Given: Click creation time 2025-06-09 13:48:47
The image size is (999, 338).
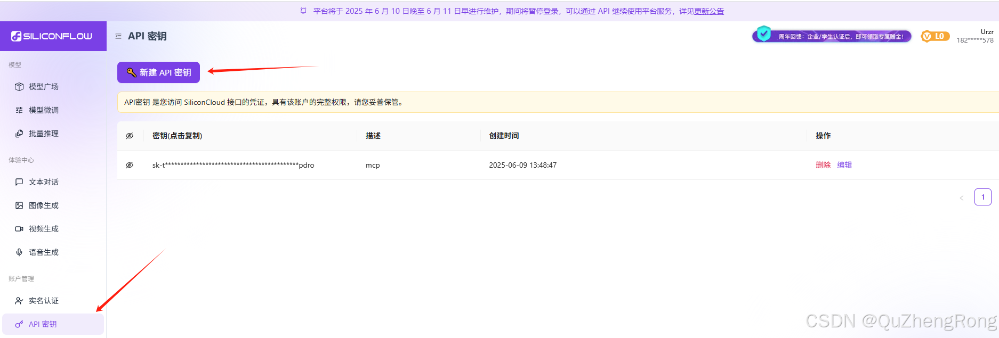Looking at the screenshot, I should coord(522,165).
